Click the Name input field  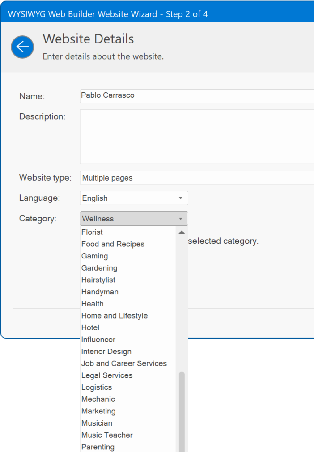(x=196, y=96)
